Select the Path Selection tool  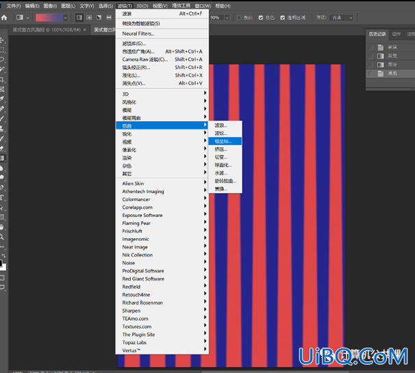(2, 207)
